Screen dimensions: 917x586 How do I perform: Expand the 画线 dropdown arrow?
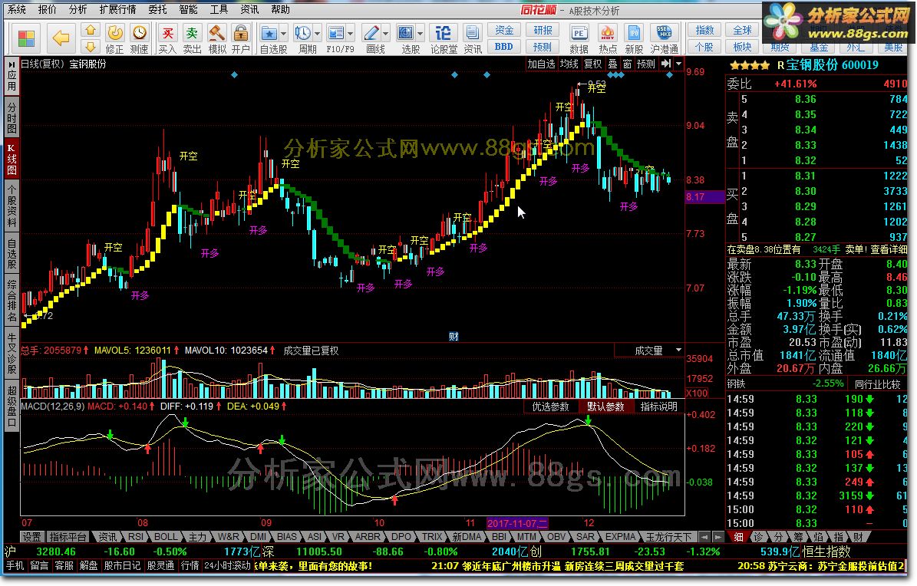(x=384, y=33)
